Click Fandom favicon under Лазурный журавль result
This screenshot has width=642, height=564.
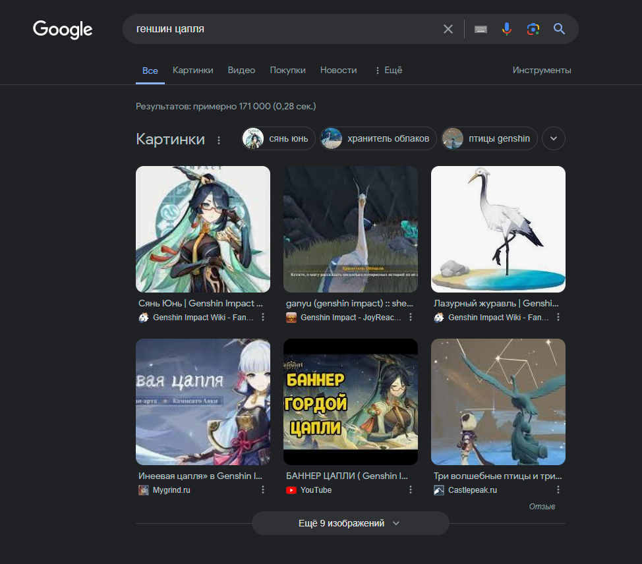coord(438,317)
